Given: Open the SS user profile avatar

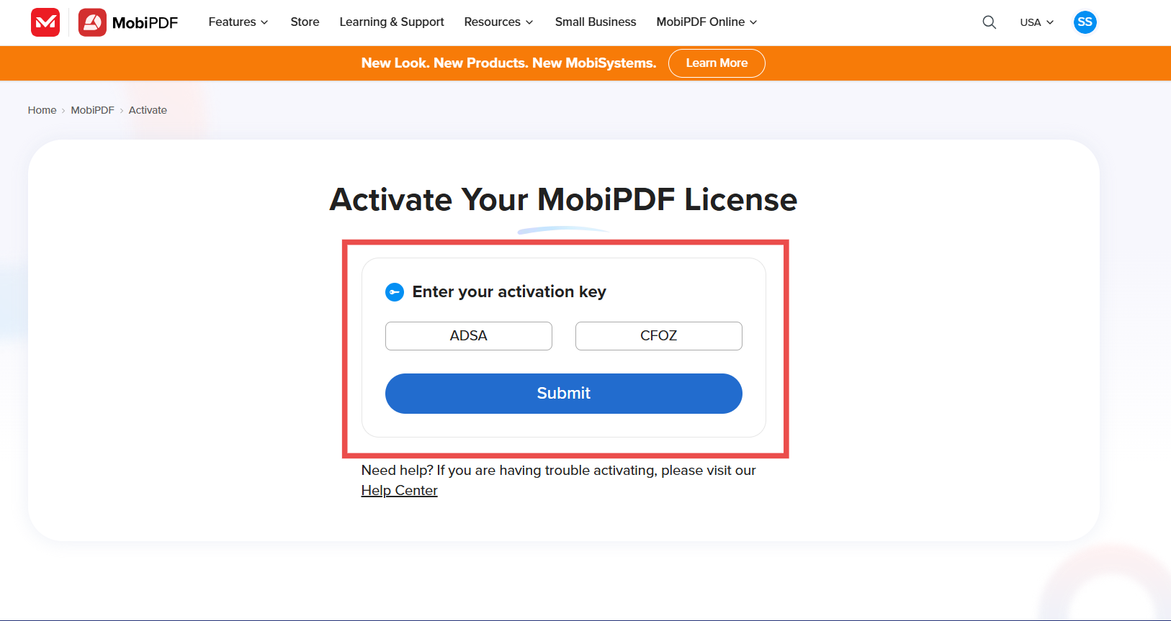Looking at the screenshot, I should point(1085,22).
